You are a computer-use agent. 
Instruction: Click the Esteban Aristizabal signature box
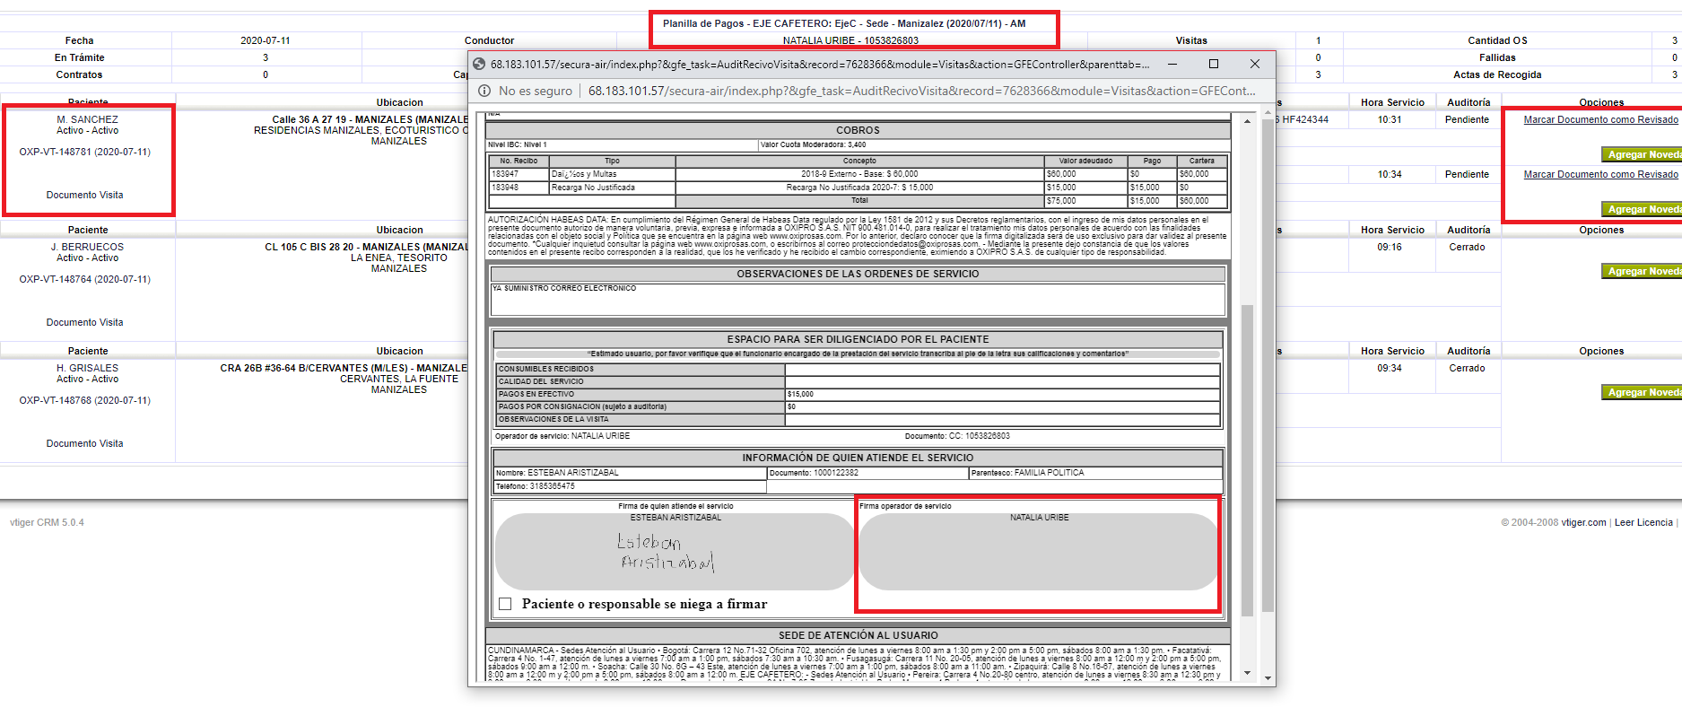click(675, 552)
